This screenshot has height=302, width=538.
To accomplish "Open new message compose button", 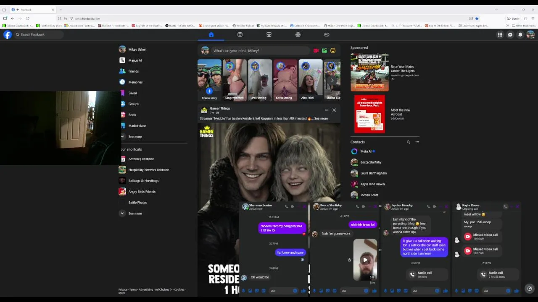I will pyautogui.click(x=530, y=289).
